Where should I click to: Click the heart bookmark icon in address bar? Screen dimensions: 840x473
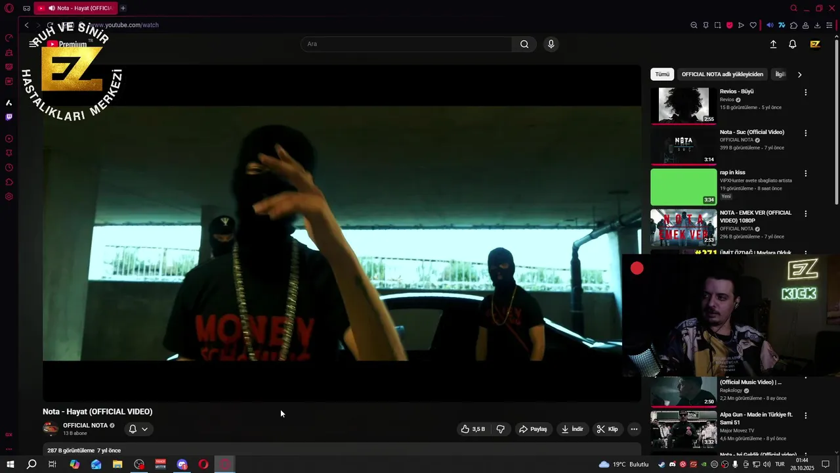click(x=753, y=25)
